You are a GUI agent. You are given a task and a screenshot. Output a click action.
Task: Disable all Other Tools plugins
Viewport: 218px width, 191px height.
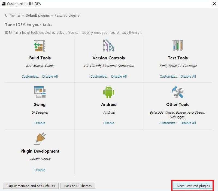click(188, 123)
